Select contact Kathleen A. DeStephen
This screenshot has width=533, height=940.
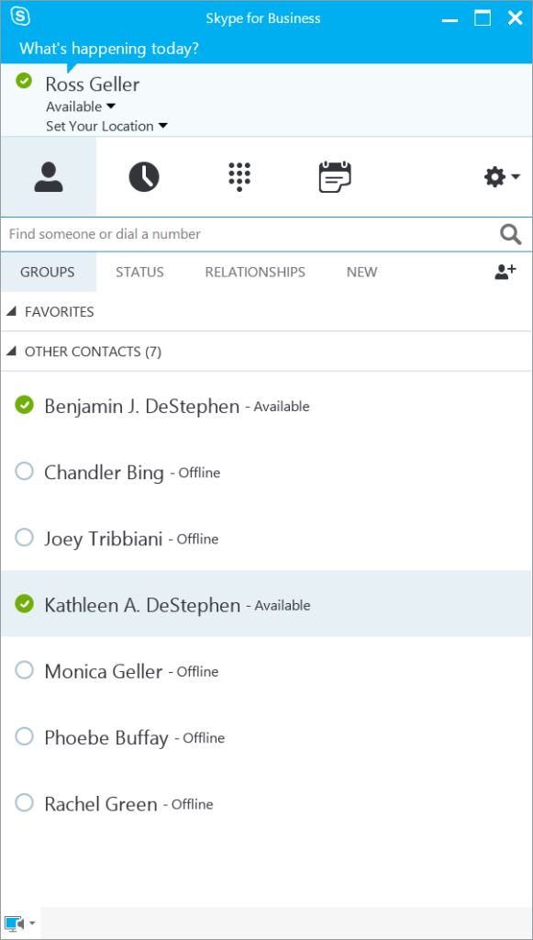click(x=266, y=604)
